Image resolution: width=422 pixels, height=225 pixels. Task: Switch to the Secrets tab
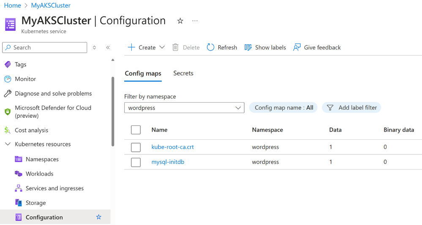click(183, 73)
